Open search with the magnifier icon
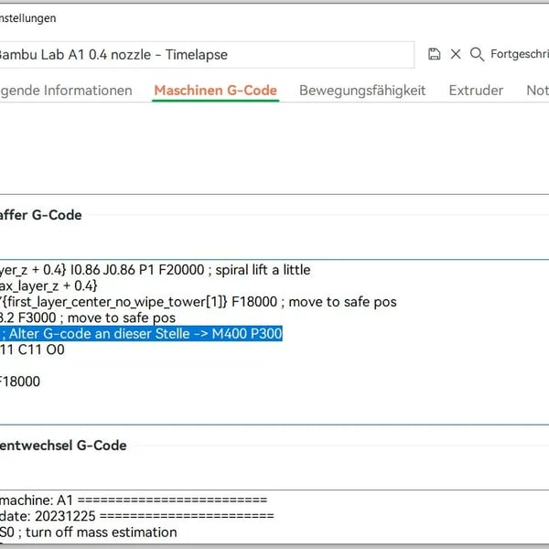The height and width of the screenshot is (549, 549). (x=477, y=55)
